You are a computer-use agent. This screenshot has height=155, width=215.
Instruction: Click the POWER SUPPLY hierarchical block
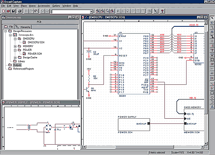(x=134, y=125)
